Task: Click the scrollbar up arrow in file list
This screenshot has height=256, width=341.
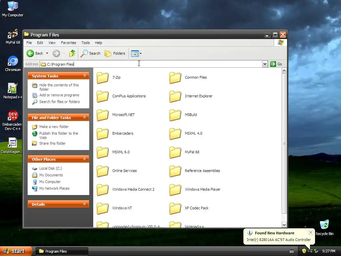Action: click(x=284, y=71)
